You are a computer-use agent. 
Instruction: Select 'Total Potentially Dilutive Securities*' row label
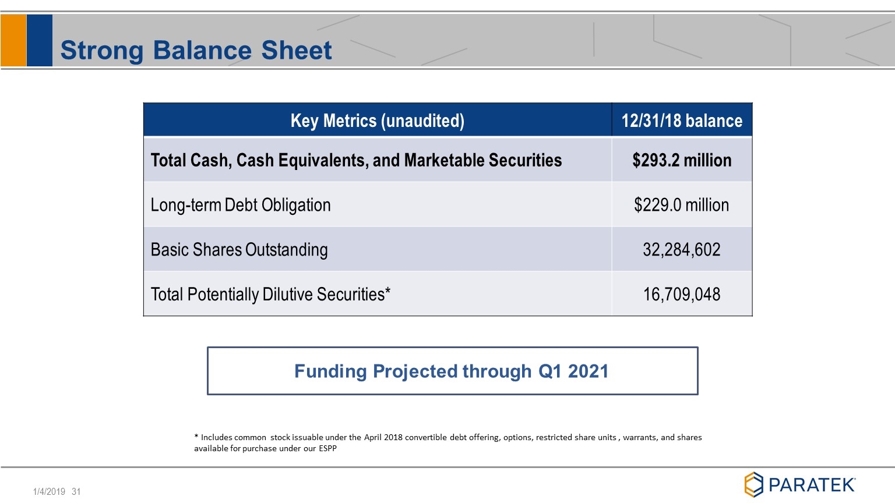(270, 295)
